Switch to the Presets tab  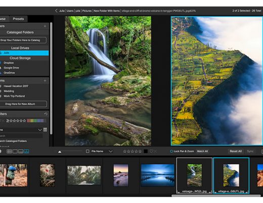[18, 19]
